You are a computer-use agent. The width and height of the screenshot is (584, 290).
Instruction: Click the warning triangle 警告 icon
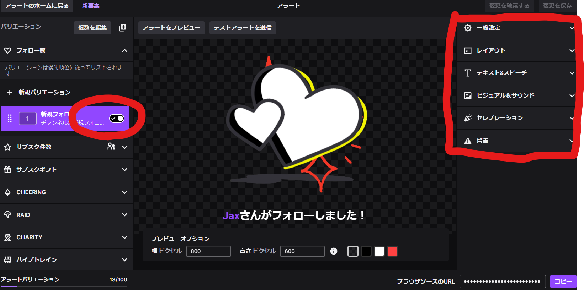click(468, 141)
